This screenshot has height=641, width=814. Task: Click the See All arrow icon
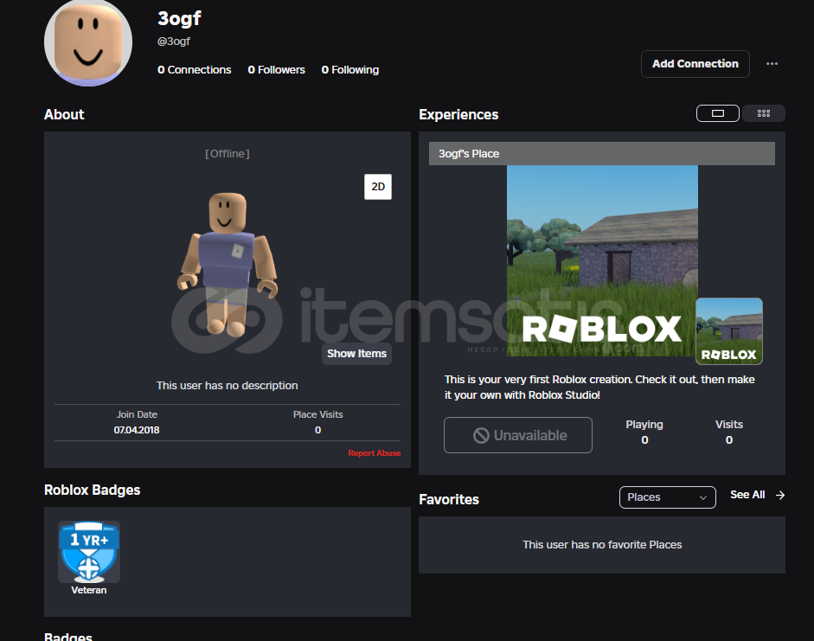click(x=779, y=495)
